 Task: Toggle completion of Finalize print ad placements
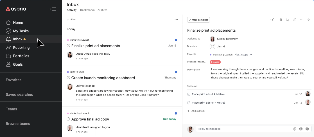[x=68, y=46]
